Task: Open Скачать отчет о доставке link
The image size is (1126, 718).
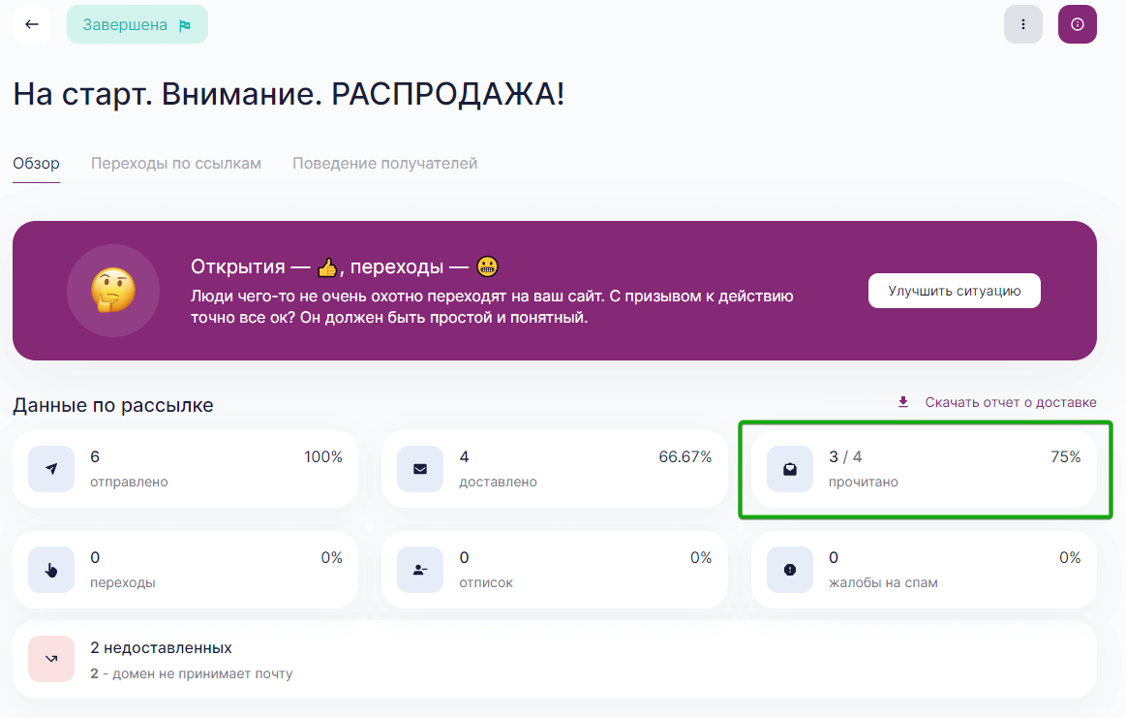Action: [1011, 401]
